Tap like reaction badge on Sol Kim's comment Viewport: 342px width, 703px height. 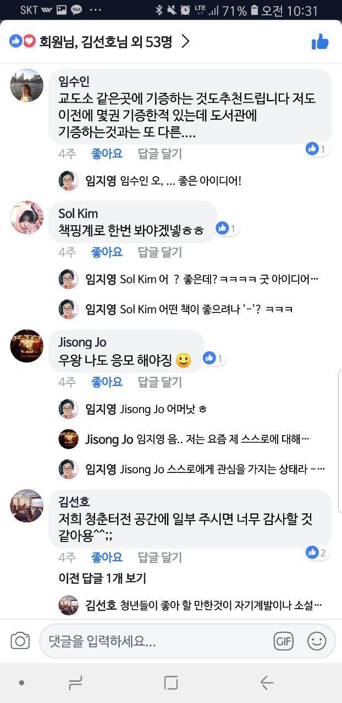click(227, 228)
